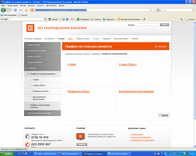Open София Област in the sidebar
This screenshot has width=196, height=156.
tap(39, 85)
